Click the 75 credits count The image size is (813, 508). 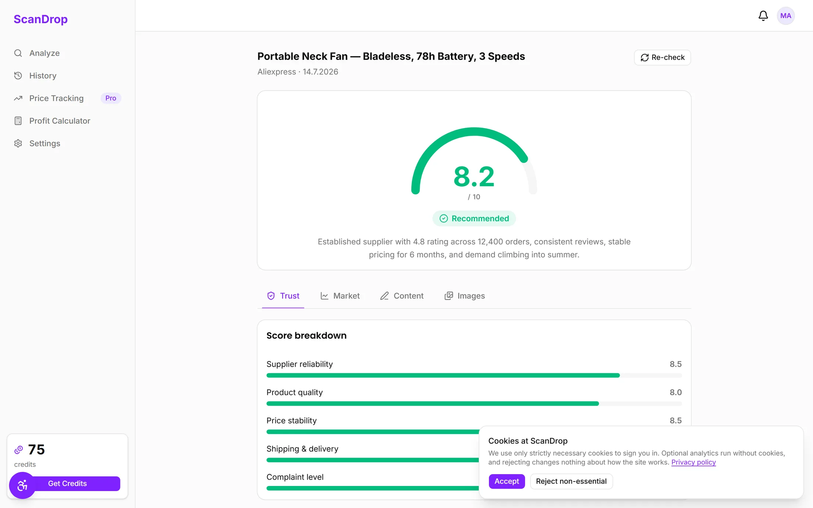pos(36,450)
